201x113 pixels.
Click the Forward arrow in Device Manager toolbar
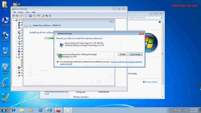tap(17, 16)
